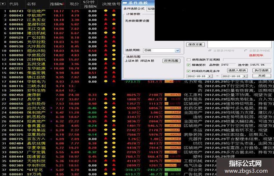The height and width of the screenshot is (176, 274).
Task: Click 装修装饰 industry cell in 亚厦股份 row
Action: pos(193,134)
